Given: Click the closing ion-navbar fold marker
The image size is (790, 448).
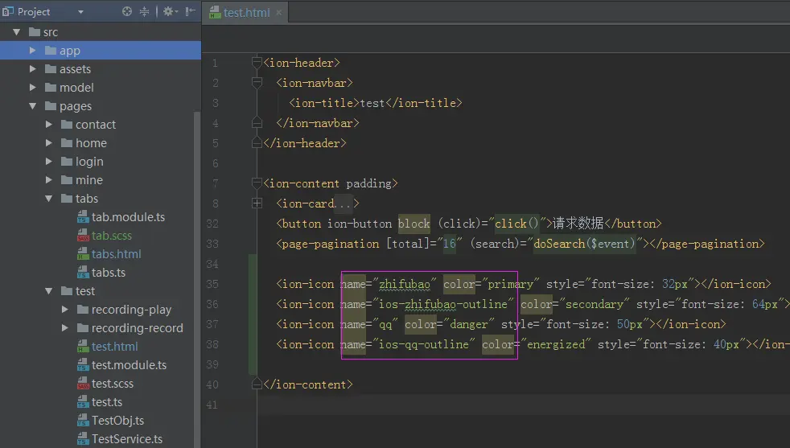Looking at the screenshot, I should coord(257,123).
